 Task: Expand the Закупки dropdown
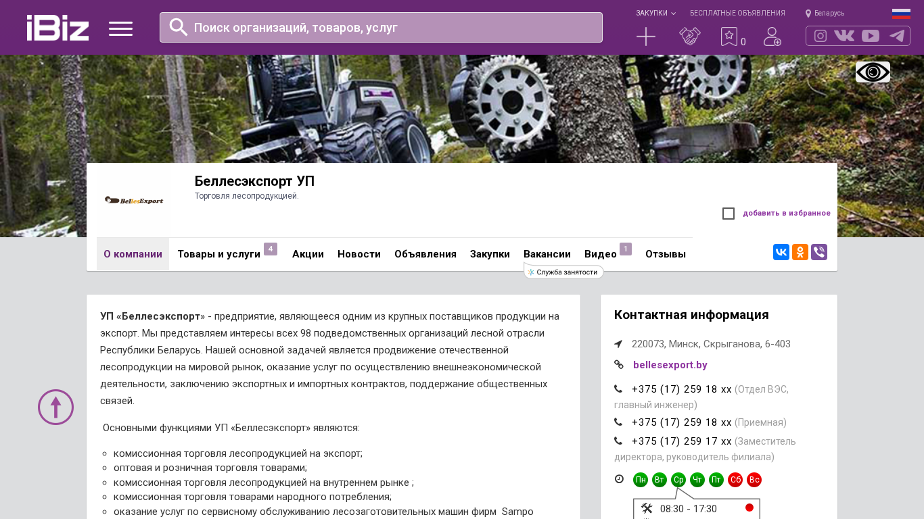(x=655, y=13)
